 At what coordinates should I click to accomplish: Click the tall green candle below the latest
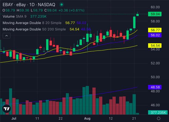pyautogui.click(x=134, y=22)
